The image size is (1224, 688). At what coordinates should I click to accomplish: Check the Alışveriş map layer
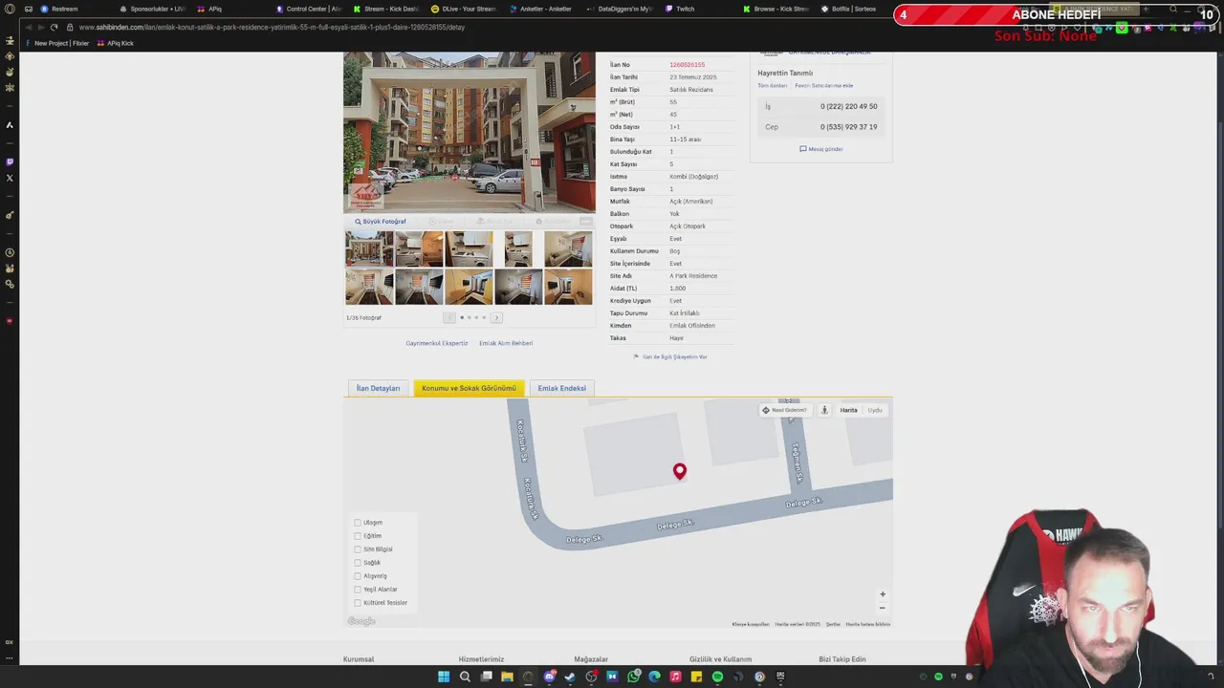(x=358, y=576)
